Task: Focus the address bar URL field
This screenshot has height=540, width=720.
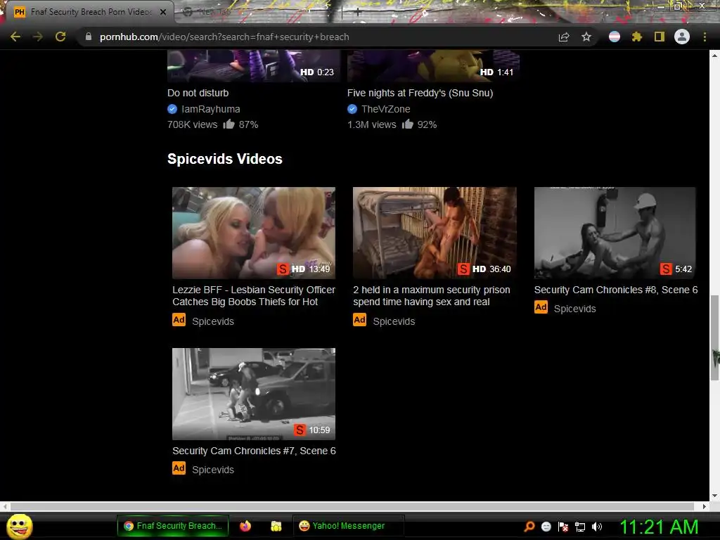Action: (317, 37)
